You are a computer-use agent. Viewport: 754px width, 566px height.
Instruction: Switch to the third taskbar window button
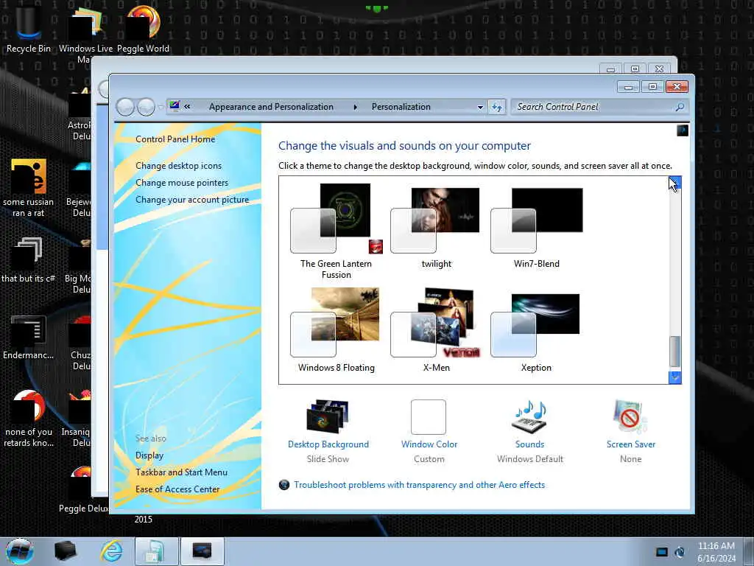coord(156,551)
